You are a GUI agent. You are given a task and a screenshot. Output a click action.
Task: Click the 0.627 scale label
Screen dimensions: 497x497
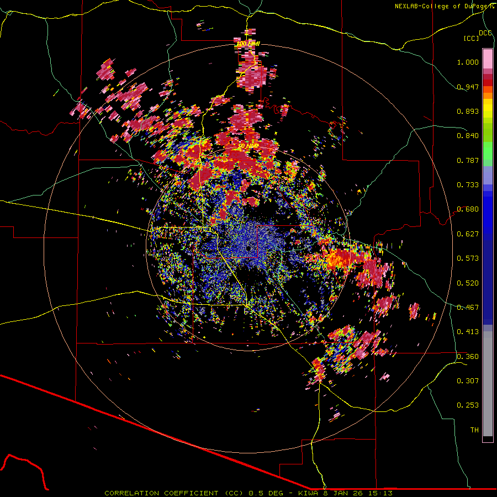468,234
